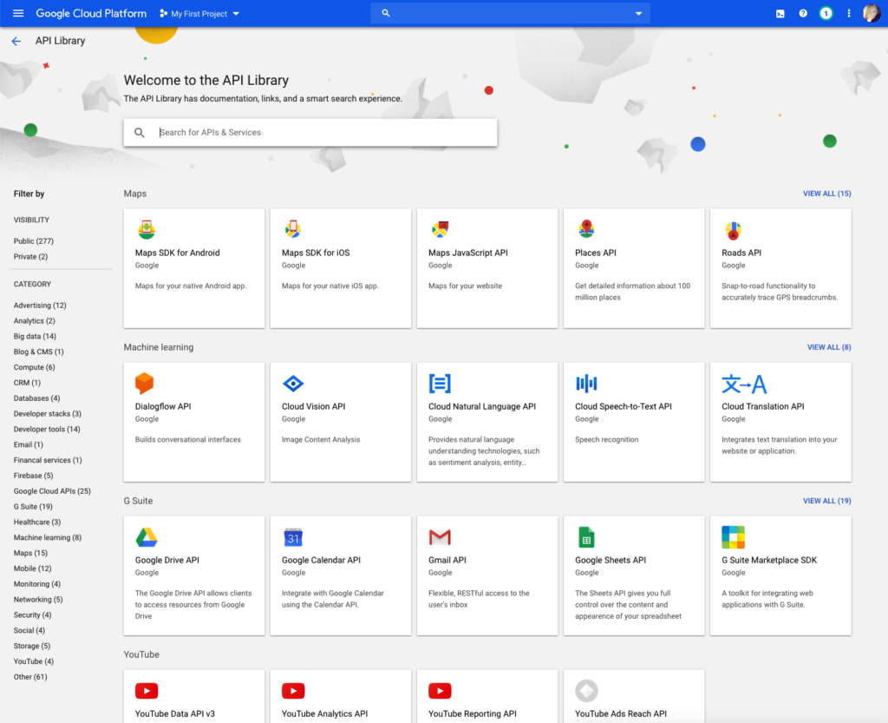Image resolution: width=888 pixels, height=723 pixels.
Task: Click the YouTube Data API v3 icon
Action: [146, 691]
